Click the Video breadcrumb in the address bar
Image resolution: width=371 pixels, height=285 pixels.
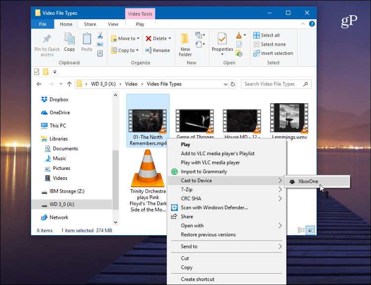[x=131, y=84]
